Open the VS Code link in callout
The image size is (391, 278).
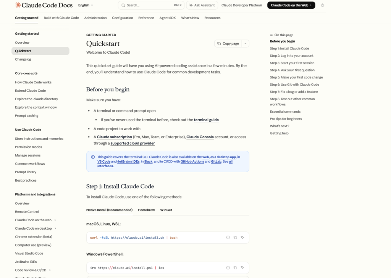[x=104, y=161]
